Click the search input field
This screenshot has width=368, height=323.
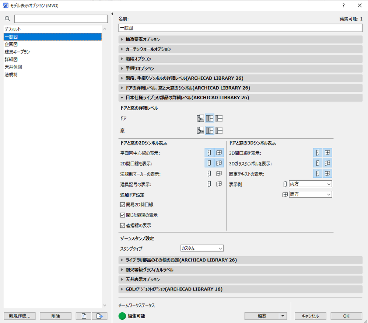point(61,19)
